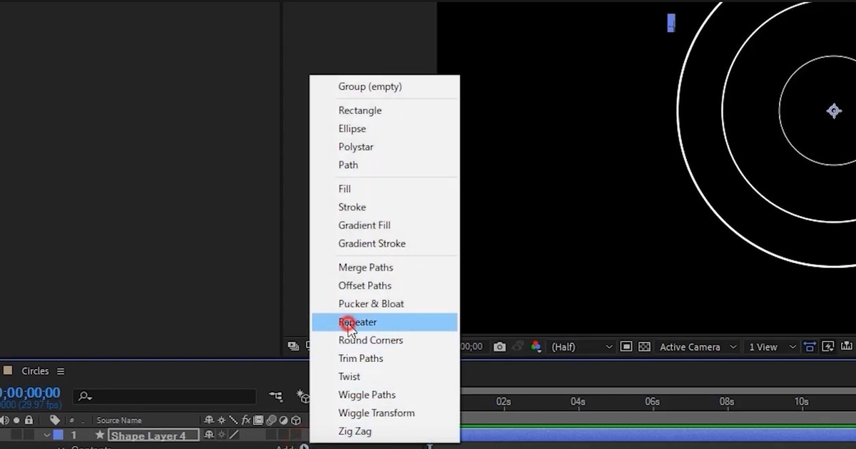Select Wiggle Transform menu entry

pos(385,413)
